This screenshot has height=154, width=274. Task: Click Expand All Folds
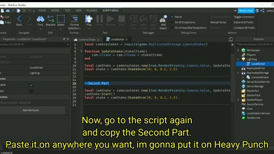click(244, 22)
